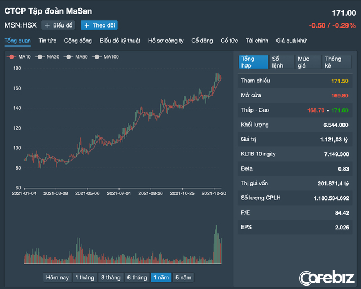Set chart range to 3 tháng

click(111, 278)
